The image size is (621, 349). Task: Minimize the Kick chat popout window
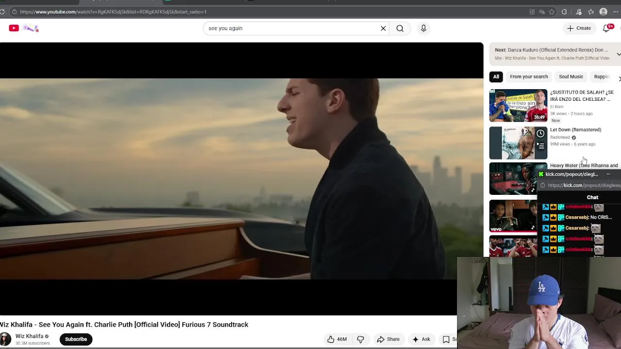(x=608, y=174)
